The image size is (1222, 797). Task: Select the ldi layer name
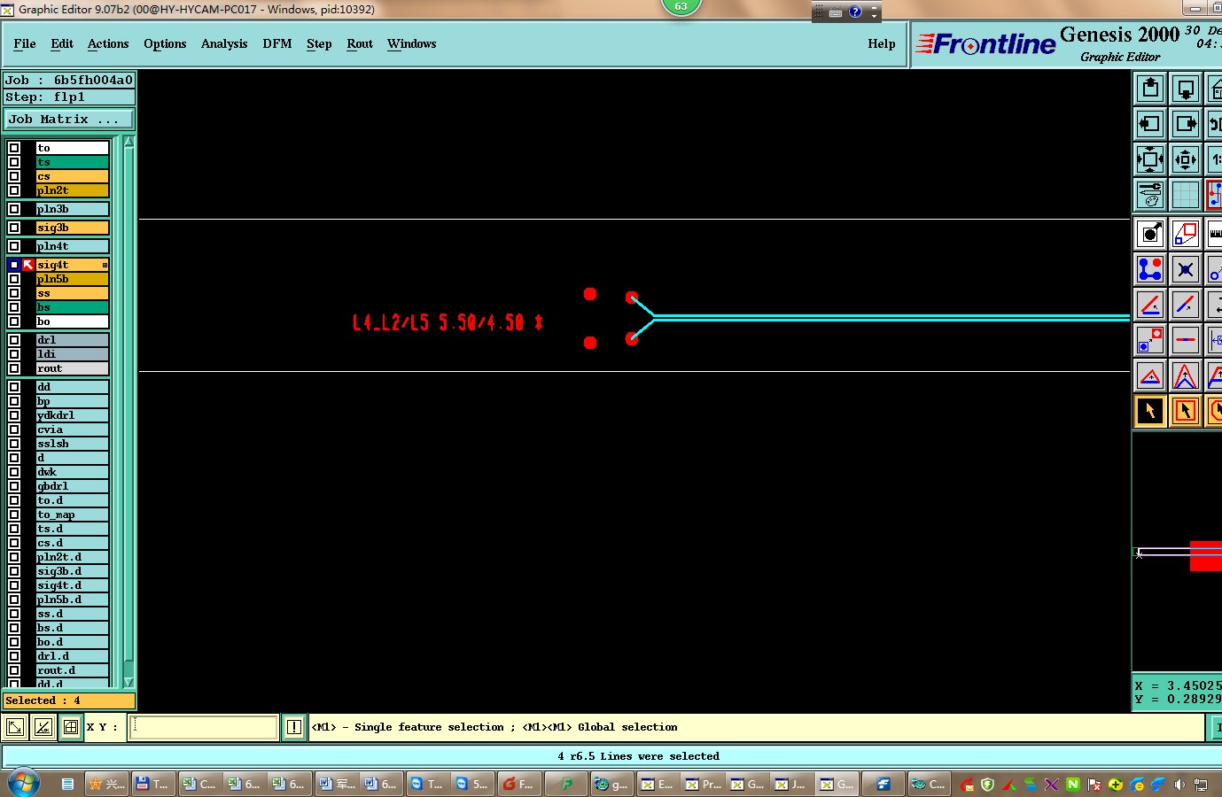72,354
